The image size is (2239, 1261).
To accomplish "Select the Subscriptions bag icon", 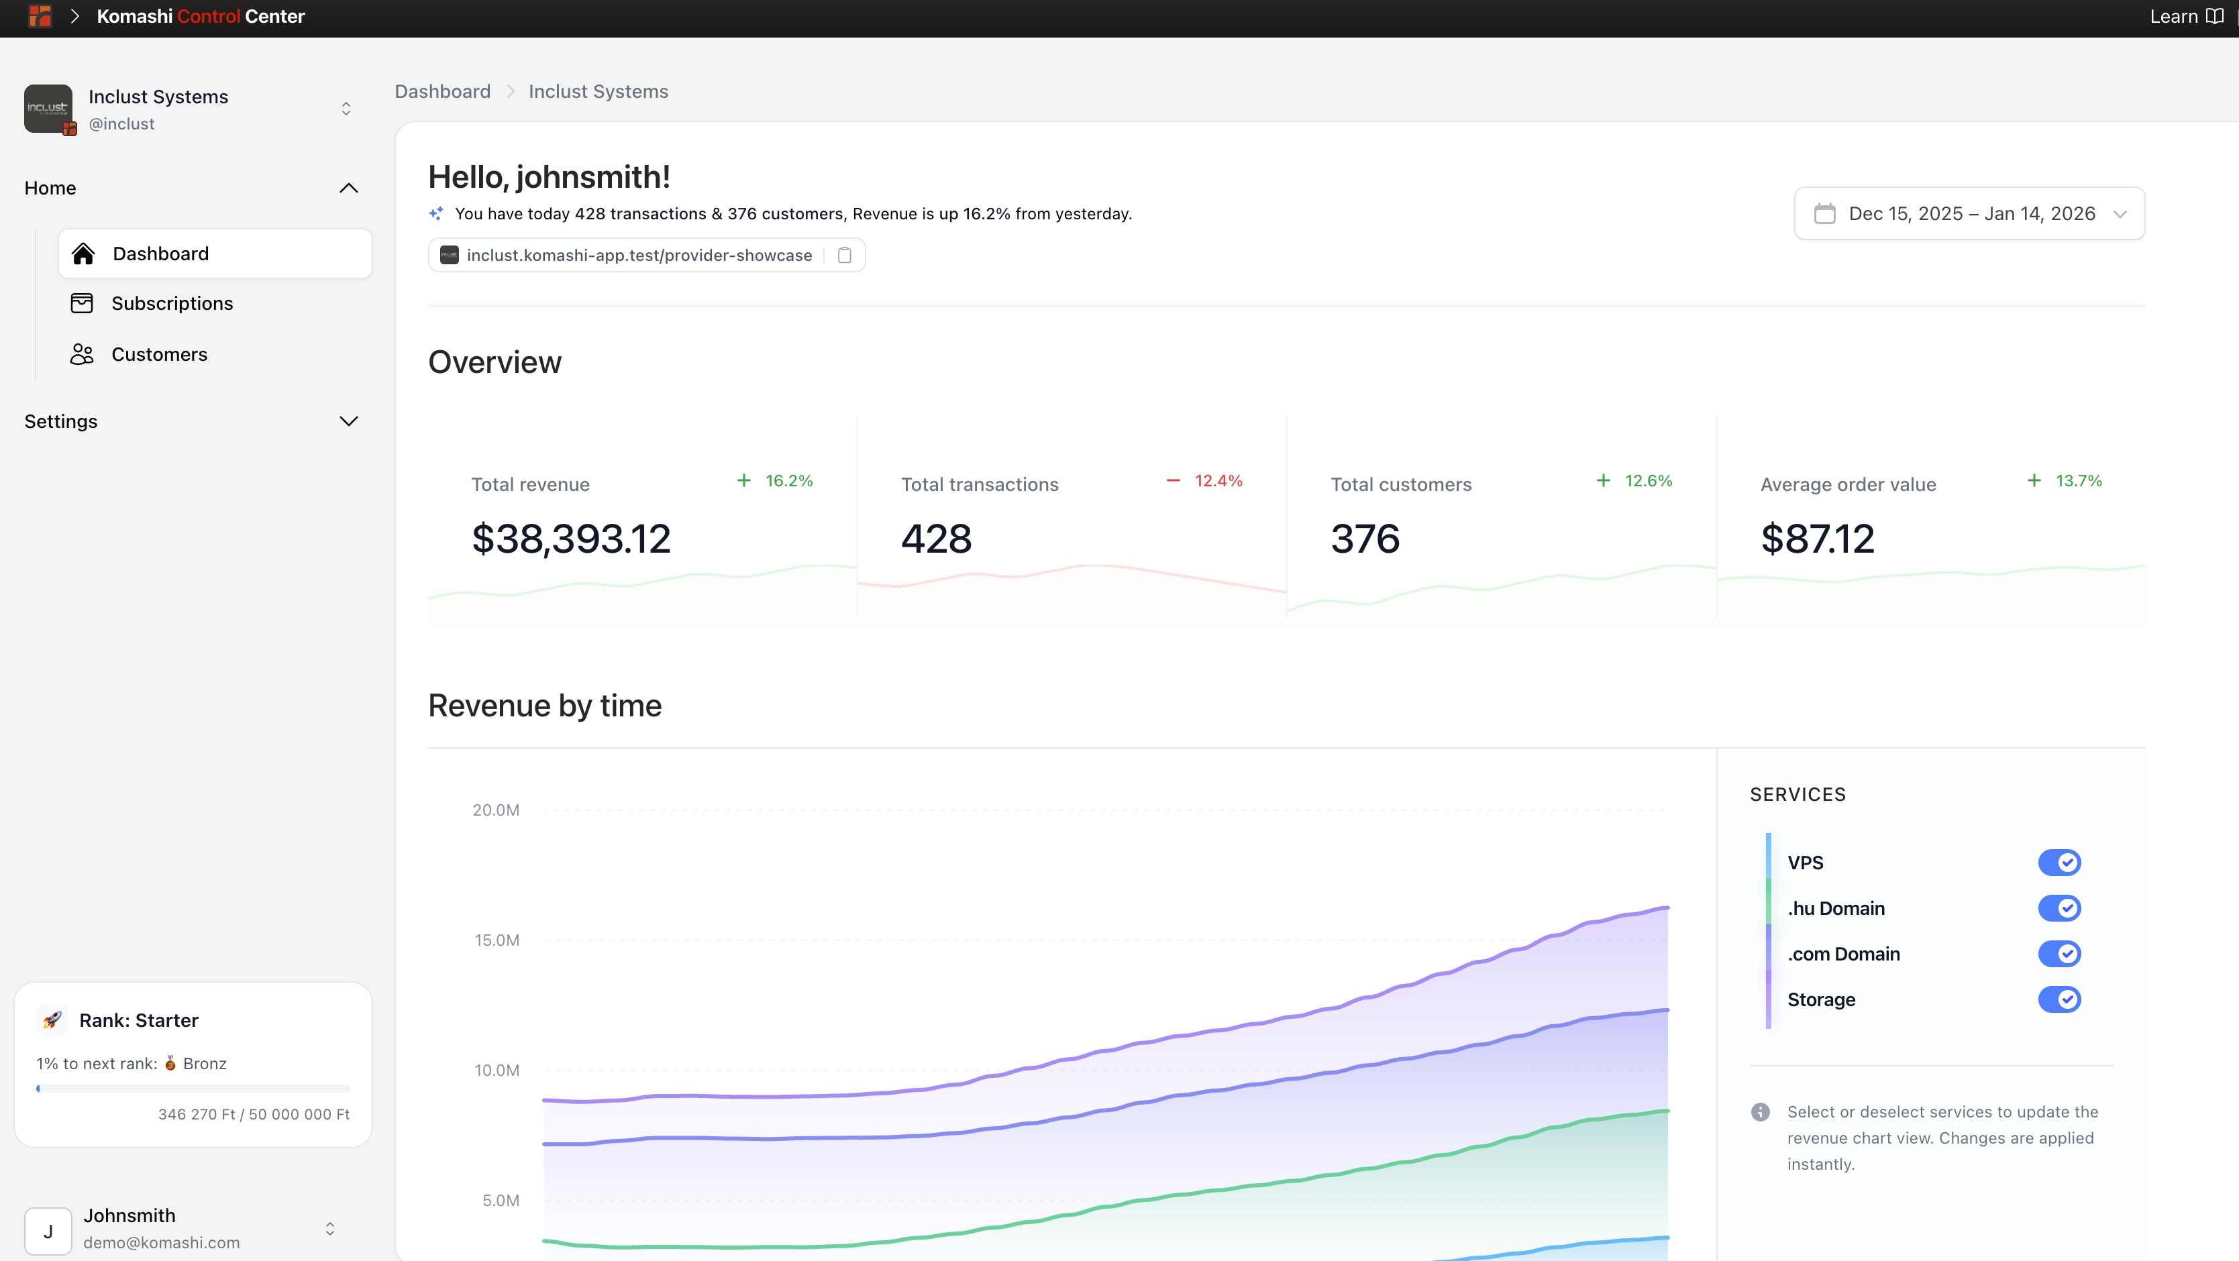I will (83, 303).
